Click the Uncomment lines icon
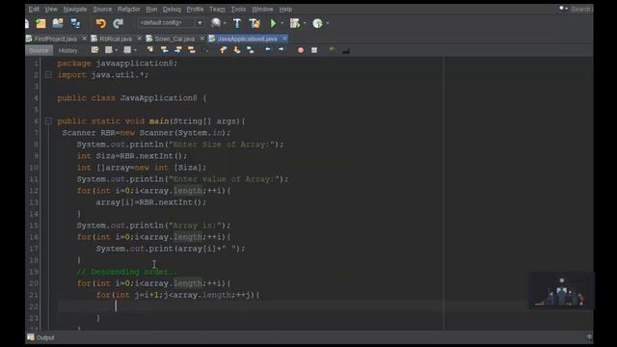The height and width of the screenshot is (347, 617). coord(346,50)
